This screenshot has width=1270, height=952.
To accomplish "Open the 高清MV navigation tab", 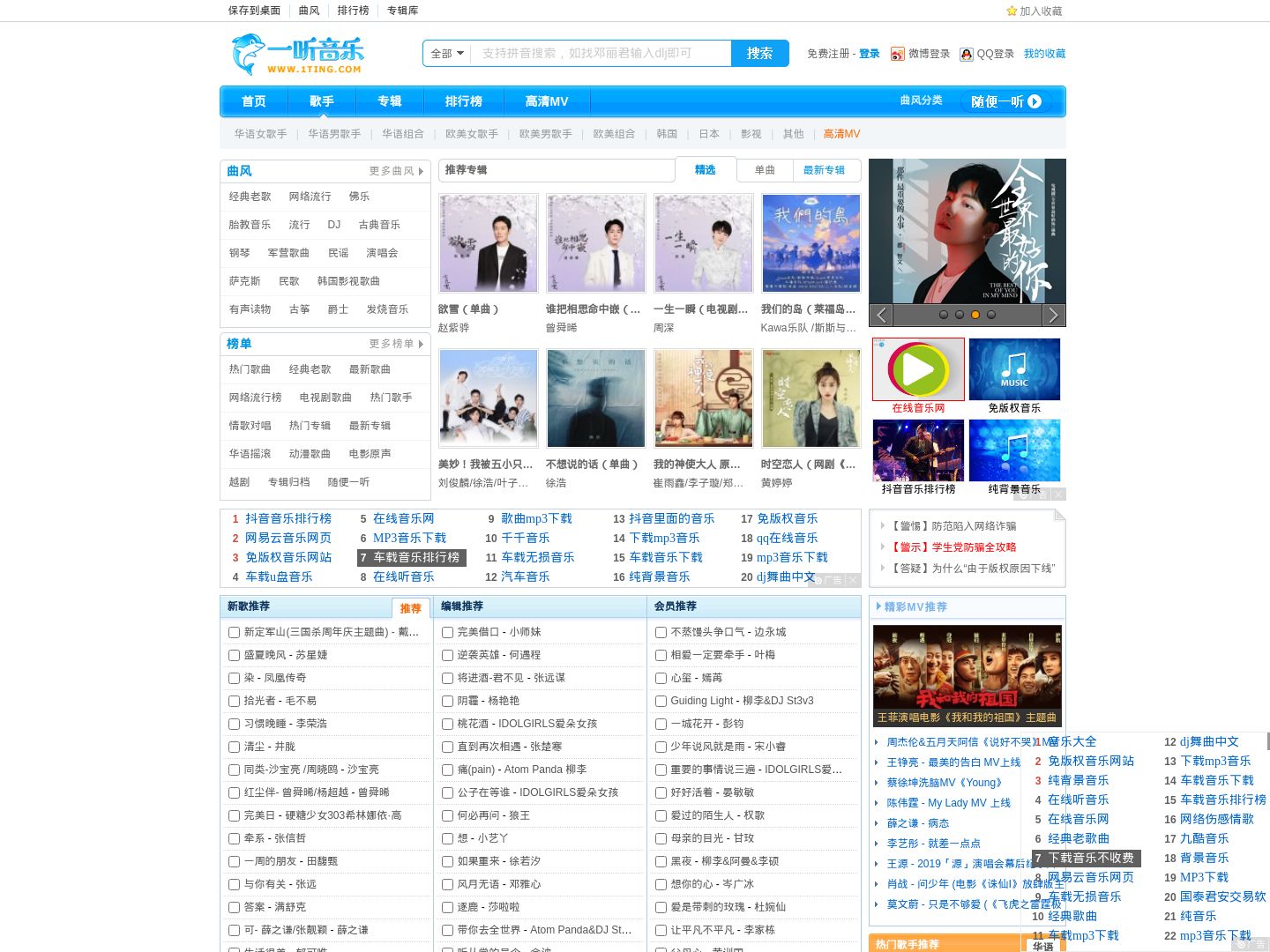I will pos(547,101).
